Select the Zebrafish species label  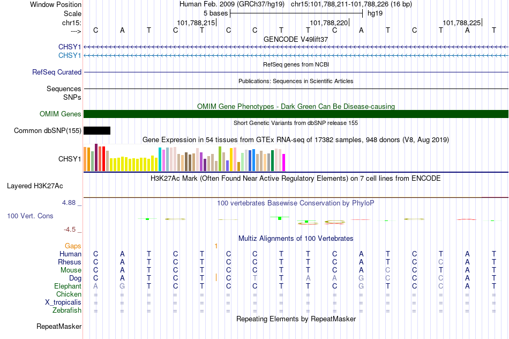coord(67,310)
